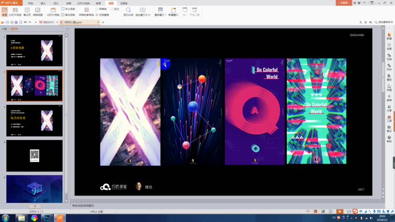The height and width of the screenshot is (222, 395).
Task: Toggle the Task Pane checkbox
Action: tap(102, 15)
